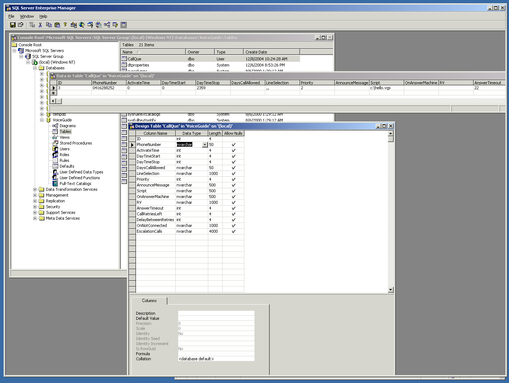The height and width of the screenshot is (383, 509).
Task: Click the dtproperties table icon in list
Action: pos(124,65)
